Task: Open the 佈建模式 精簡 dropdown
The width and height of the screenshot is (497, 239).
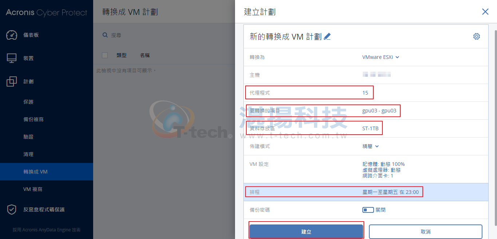Action: 370,146
